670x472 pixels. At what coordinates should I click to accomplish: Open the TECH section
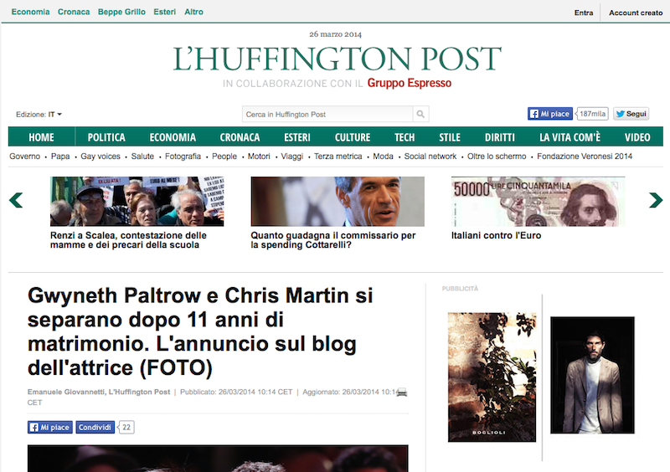[x=405, y=137]
